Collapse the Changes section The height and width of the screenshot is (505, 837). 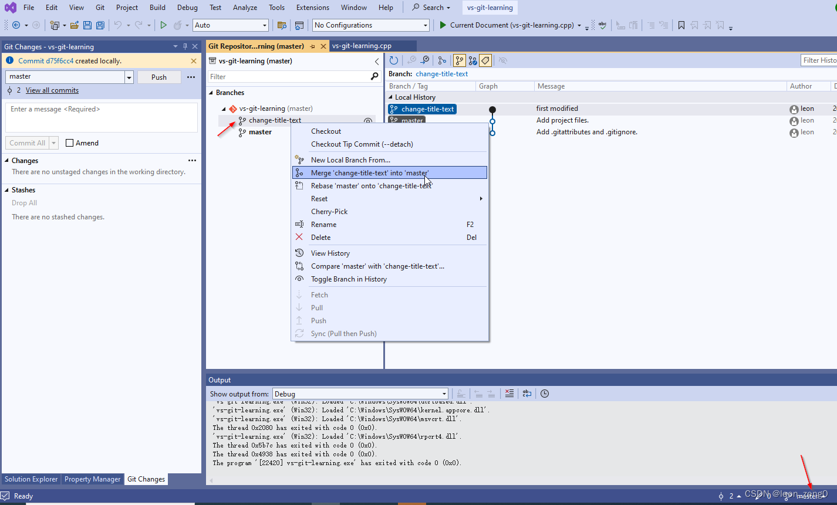coord(7,160)
